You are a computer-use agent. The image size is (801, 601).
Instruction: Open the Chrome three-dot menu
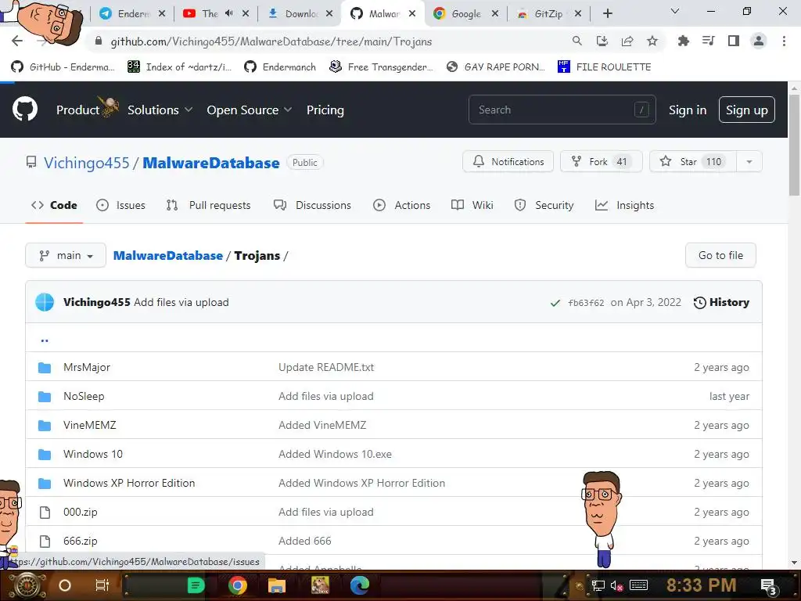point(784,41)
